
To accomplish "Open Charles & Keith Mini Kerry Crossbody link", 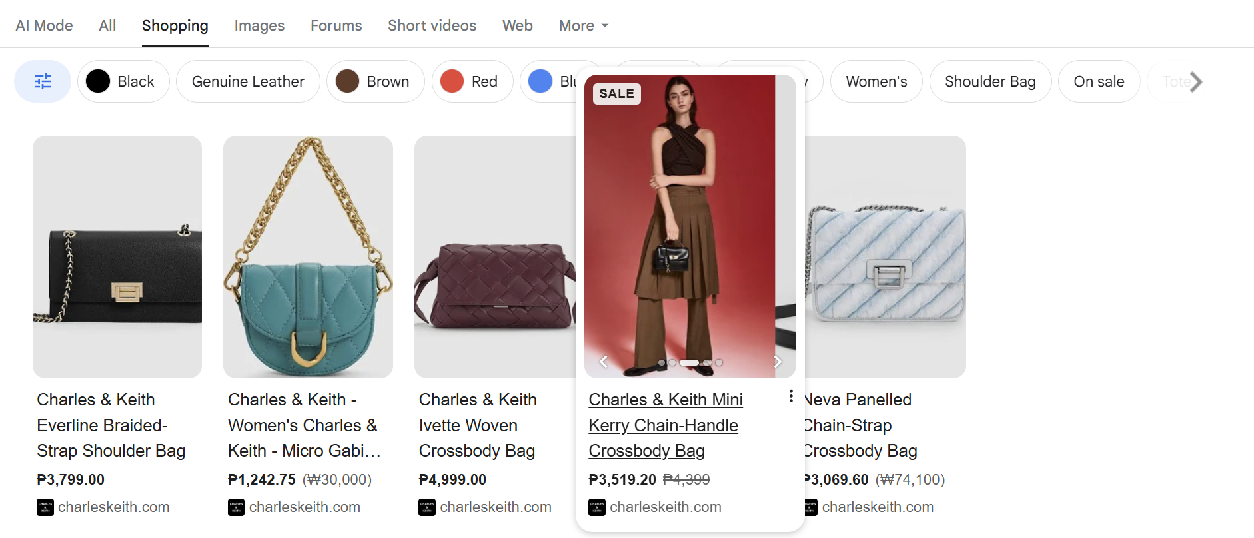I will [x=664, y=425].
